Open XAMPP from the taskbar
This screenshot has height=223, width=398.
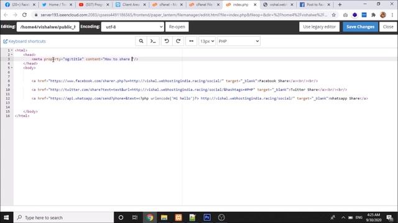pos(178,217)
